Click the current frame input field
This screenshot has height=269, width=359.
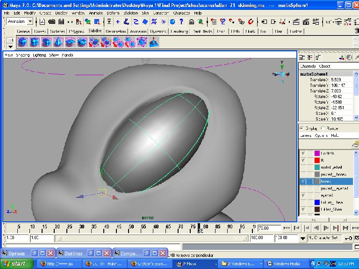click(x=269, y=228)
